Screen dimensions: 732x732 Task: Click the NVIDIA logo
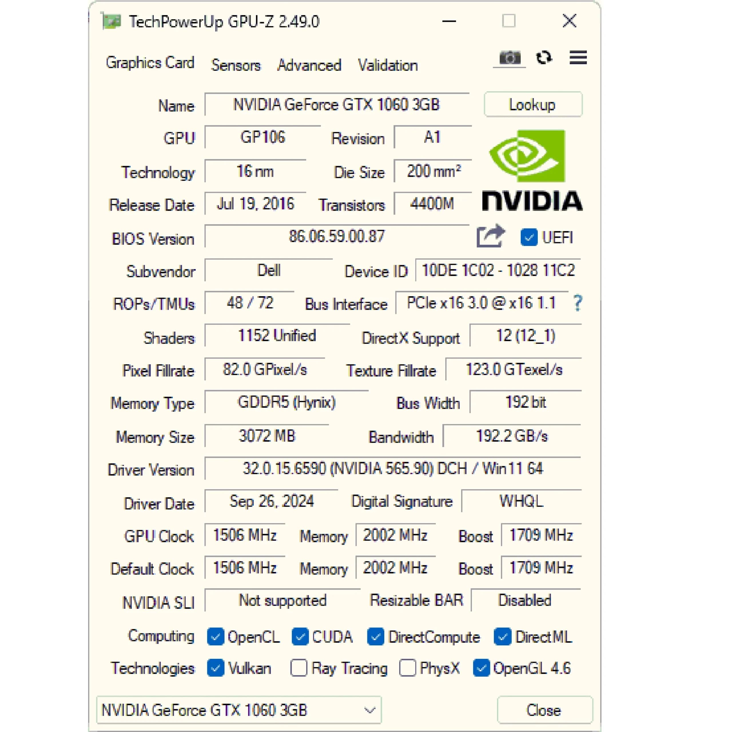[x=532, y=170]
